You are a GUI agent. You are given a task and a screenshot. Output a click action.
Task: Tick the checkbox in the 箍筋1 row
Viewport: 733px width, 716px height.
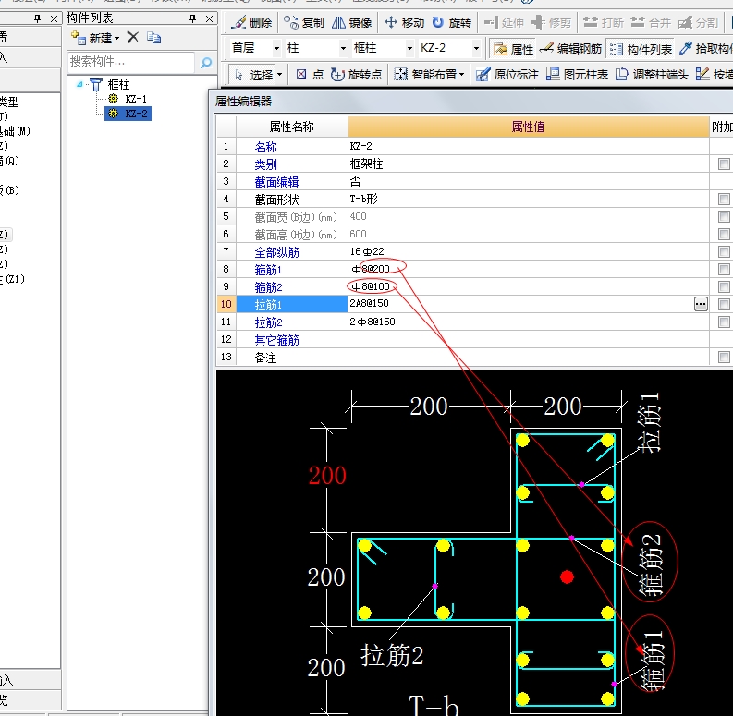click(x=724, y=269)
